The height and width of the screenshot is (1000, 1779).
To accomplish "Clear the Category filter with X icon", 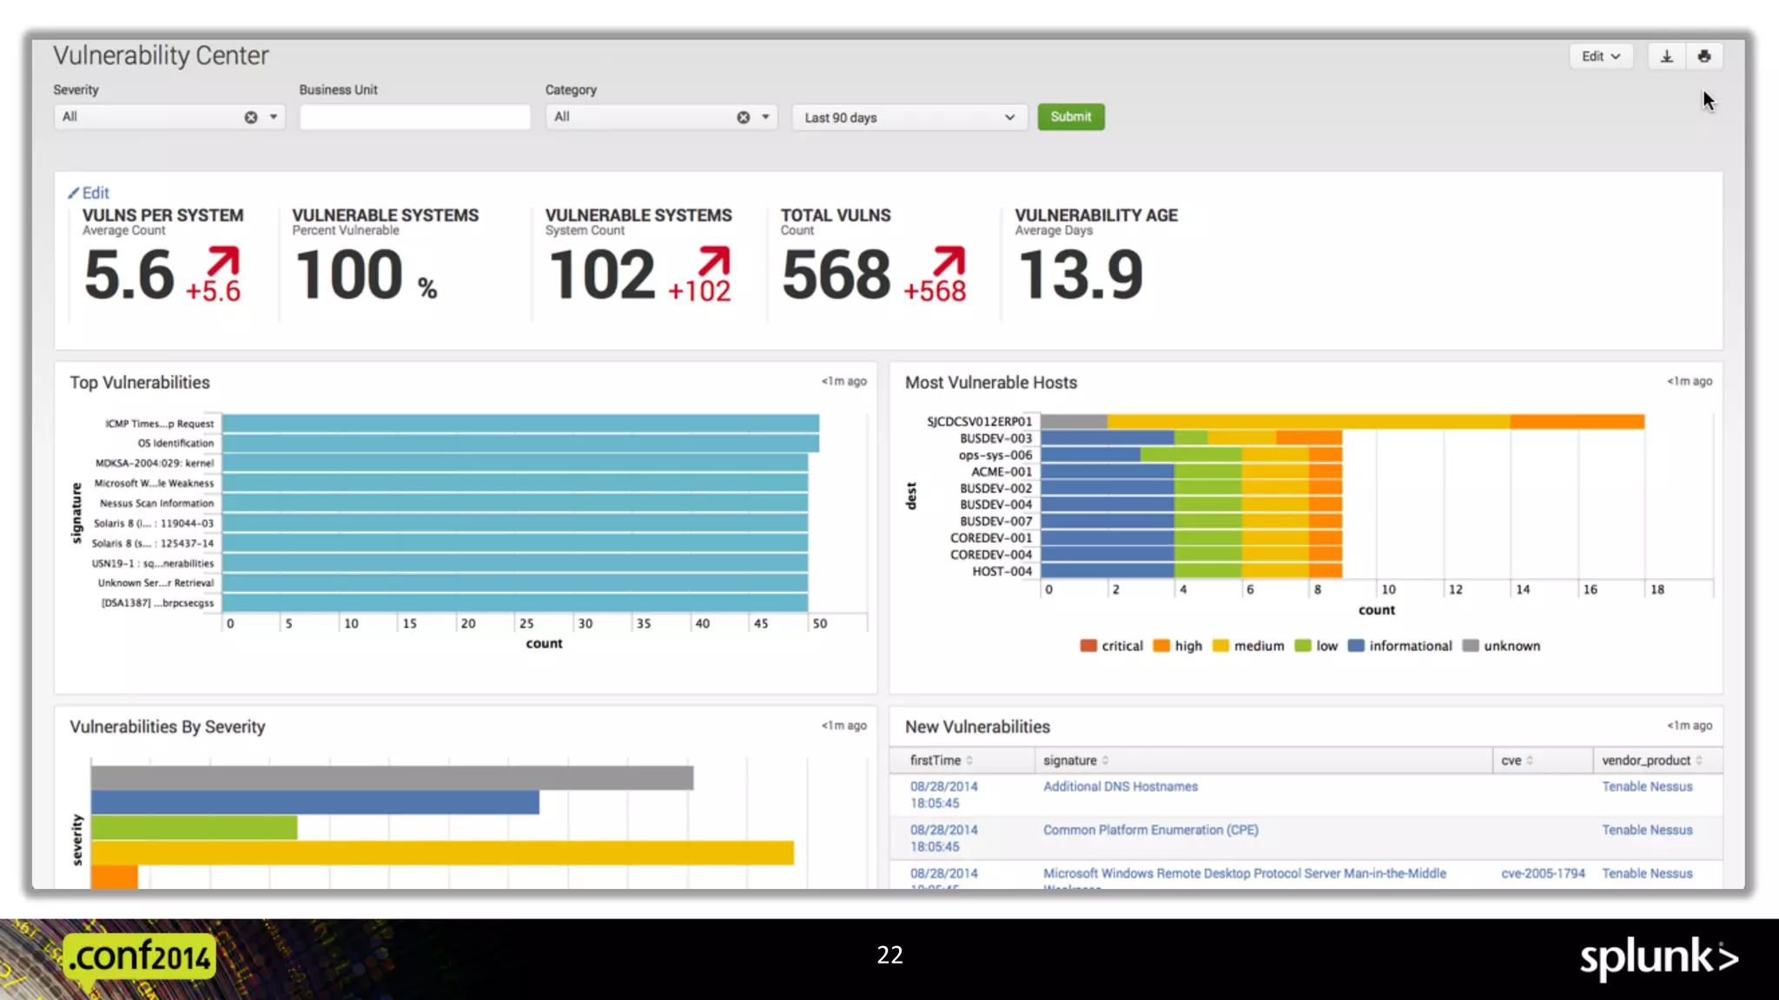I will pos(744,117).
